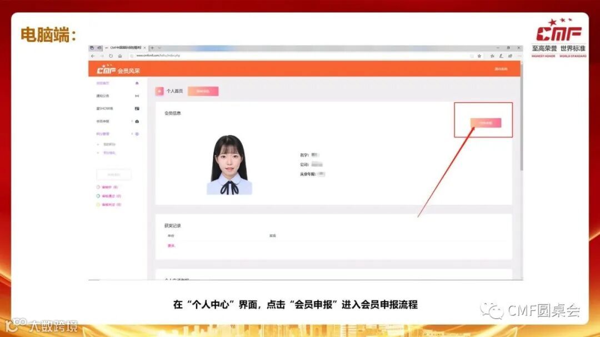
Task: Open the highlighted home sidebar menu item
Action: (103, 83)
